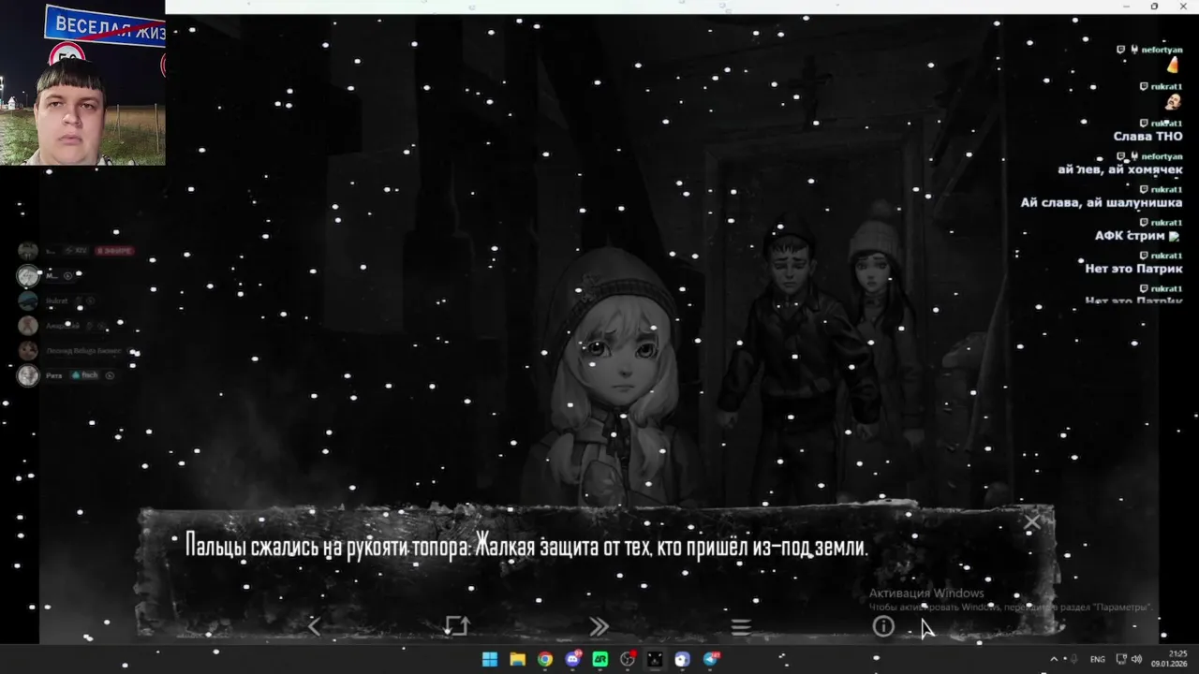
Task: Open volume control tray icon
Action: pos(1136,659)
